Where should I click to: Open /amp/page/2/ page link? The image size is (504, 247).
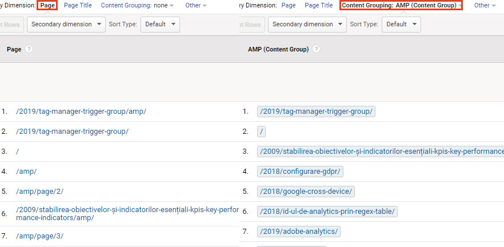40,192
